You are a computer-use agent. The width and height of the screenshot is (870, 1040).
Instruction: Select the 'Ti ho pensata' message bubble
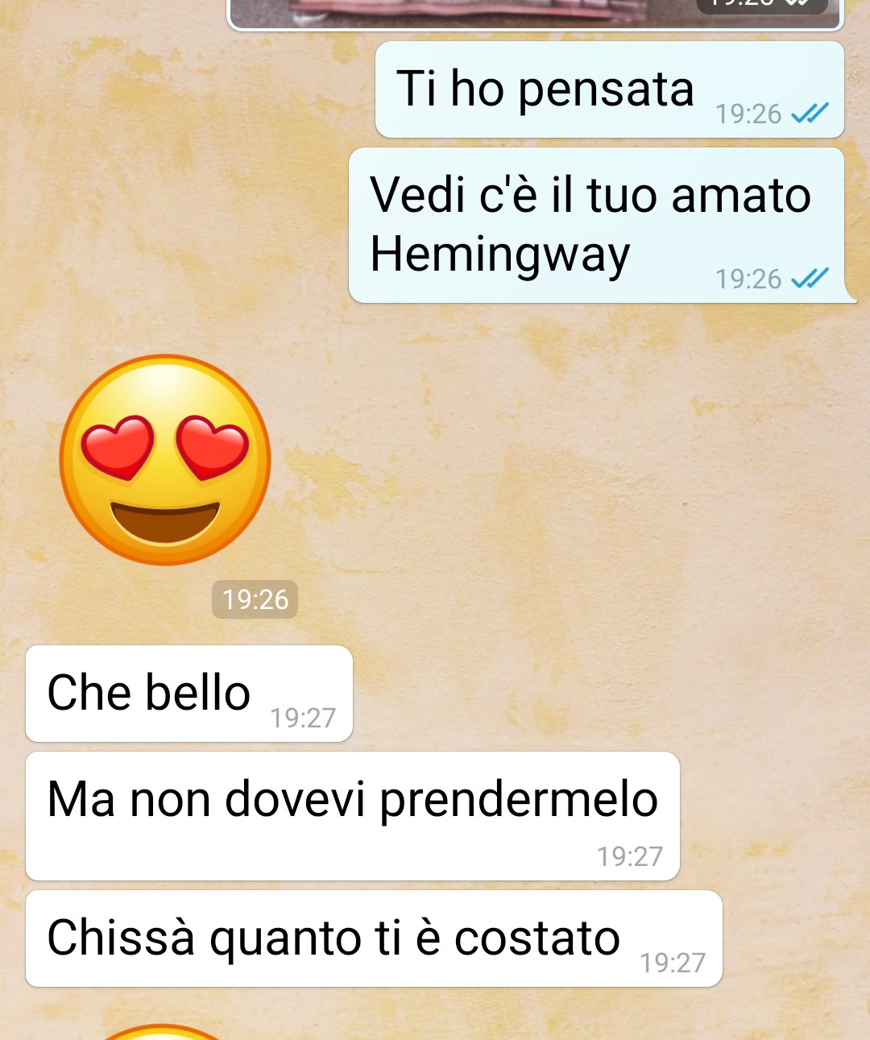[610, 89]
